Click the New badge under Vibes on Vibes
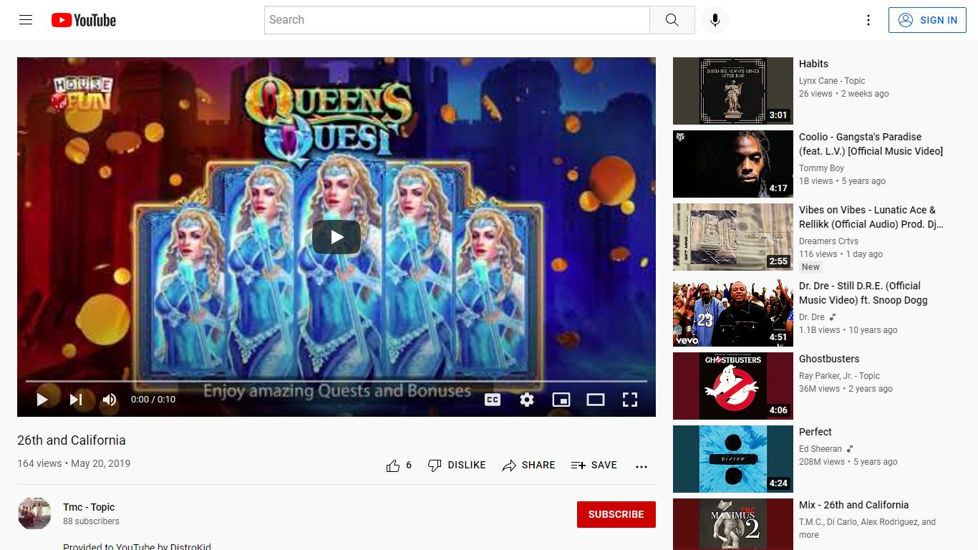 [810, 267]
